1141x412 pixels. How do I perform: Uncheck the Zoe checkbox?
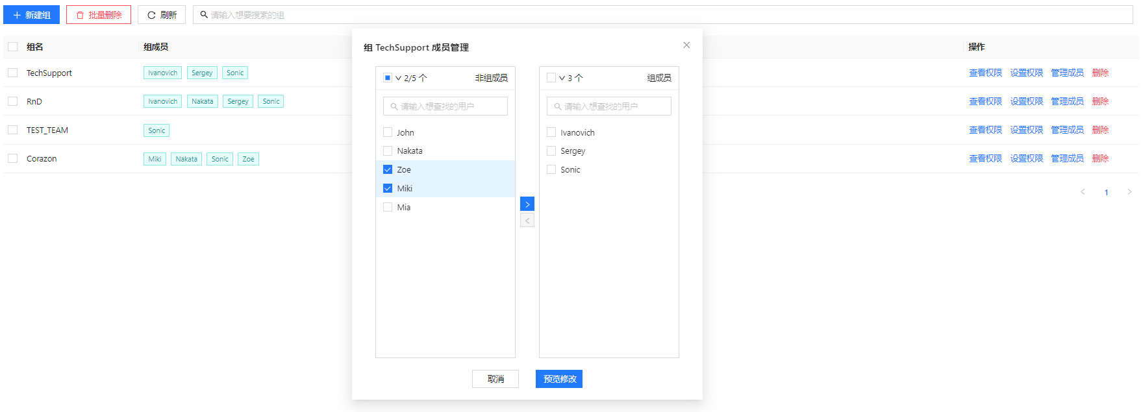click(x=388, y=170)
